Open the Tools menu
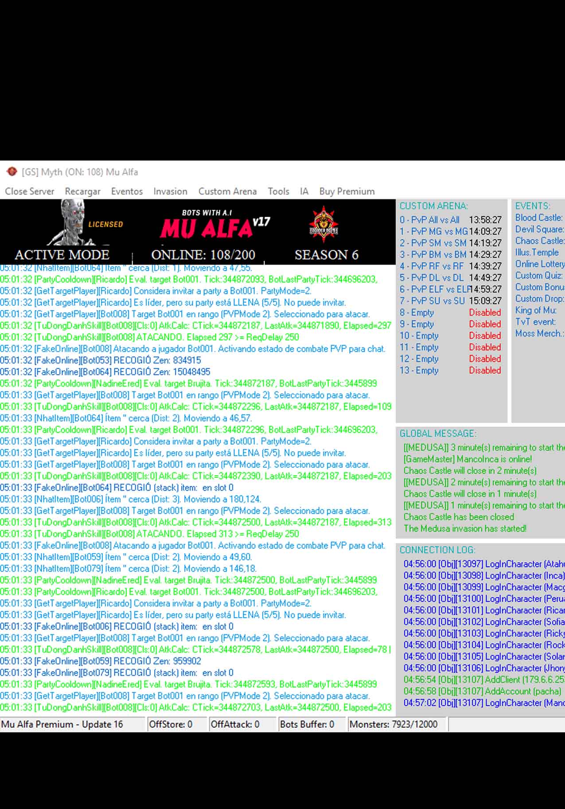Image resolution: width=565 pixels, height=809 pixels. pyautogui.click(x=278, y=192)
